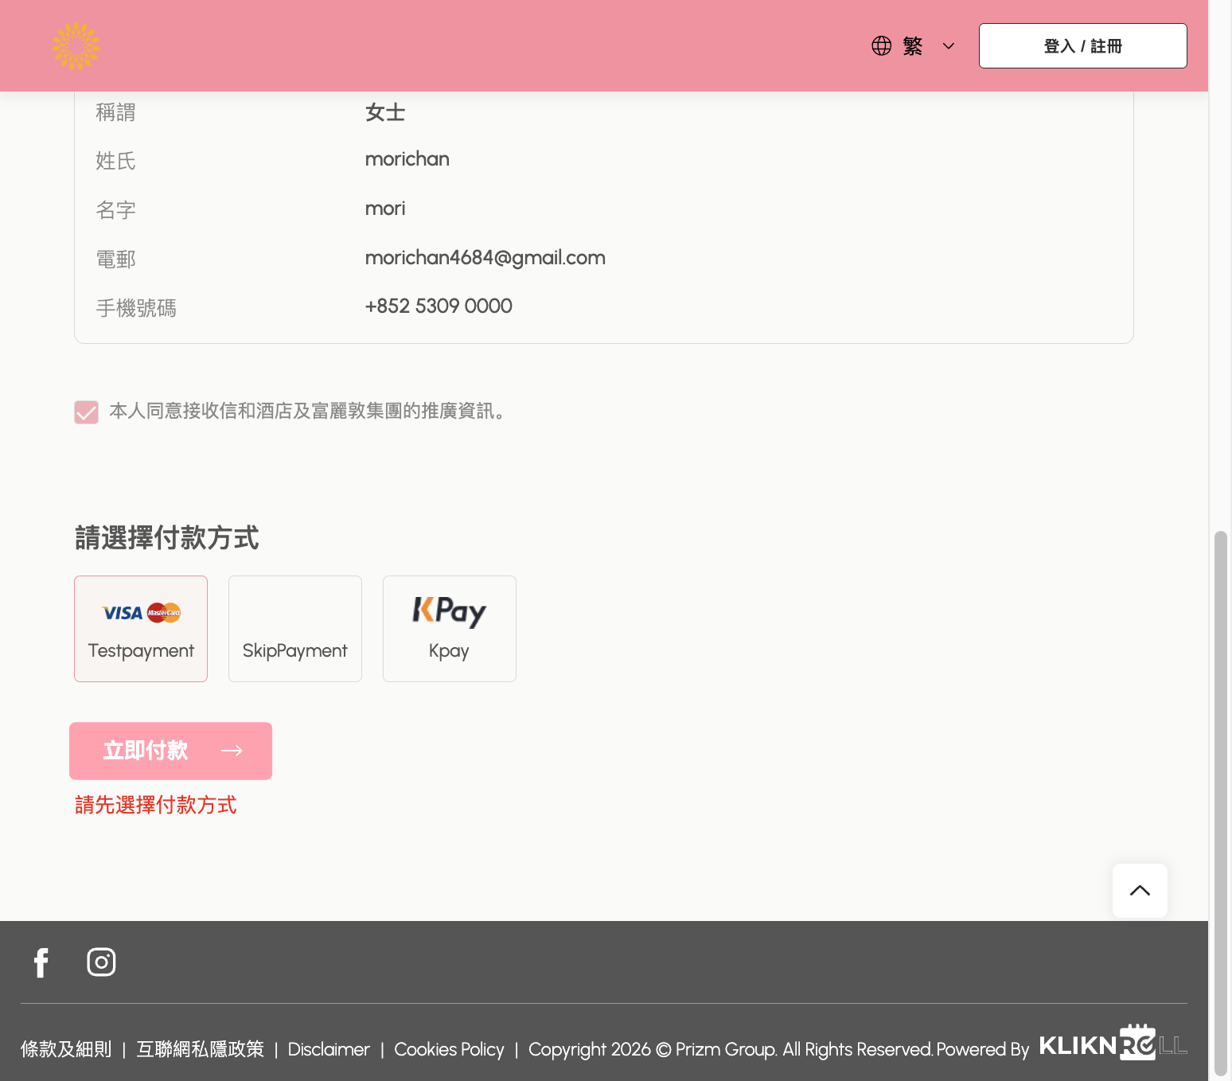Click the KLIKNROLL logo in footer
The height and width of the screenshot is (1081, 1232).
pos(1113,1043)
